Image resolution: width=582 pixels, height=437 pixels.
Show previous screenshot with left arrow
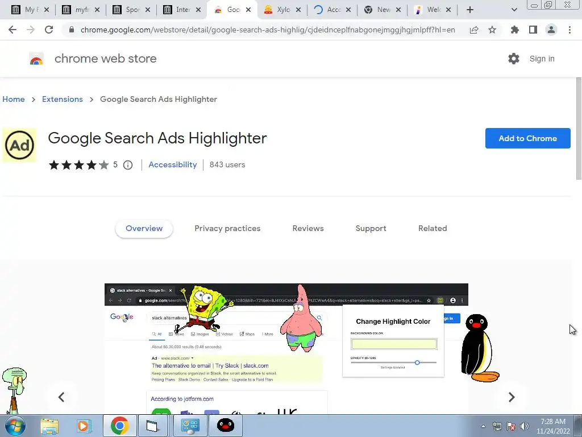pos(61,397)
